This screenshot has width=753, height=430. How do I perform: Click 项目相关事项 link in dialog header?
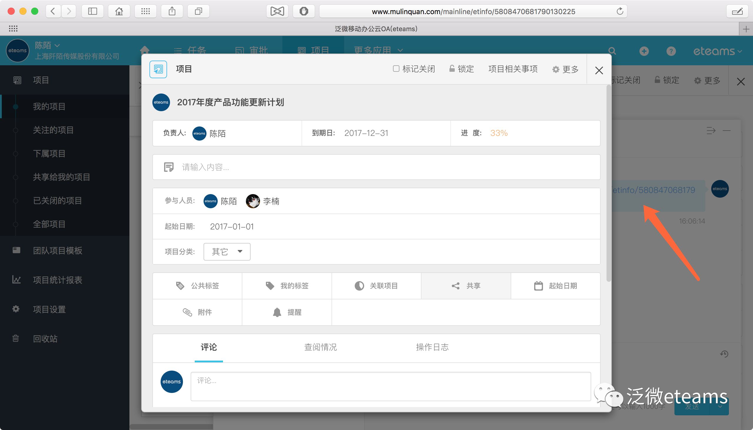pos(513,69)
